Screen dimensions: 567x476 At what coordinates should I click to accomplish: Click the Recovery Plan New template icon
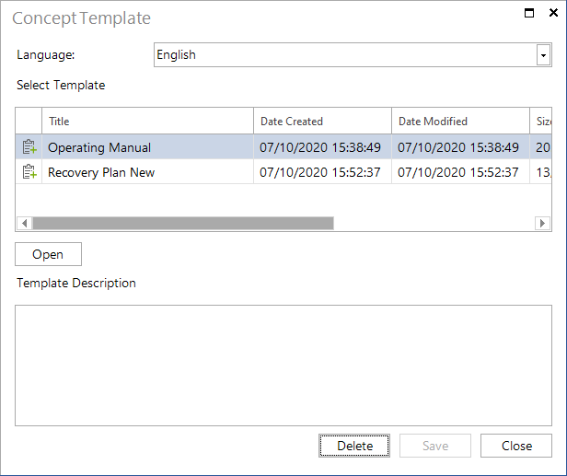(x=29, y=172)
